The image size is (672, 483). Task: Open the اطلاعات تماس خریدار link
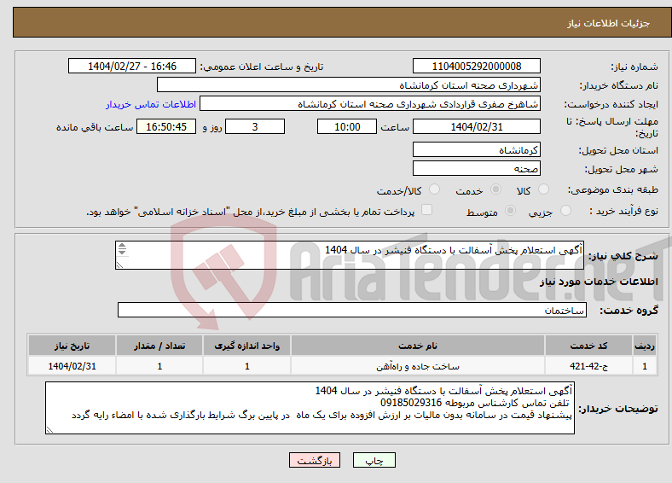click(151, 104)
